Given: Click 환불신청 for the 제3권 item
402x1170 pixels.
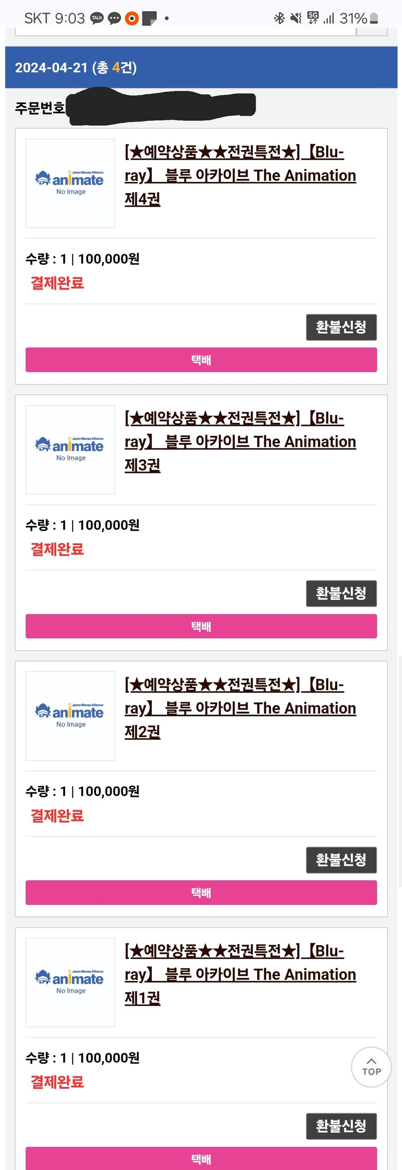Looking at the screenshot, I should [x=341, y=593].
